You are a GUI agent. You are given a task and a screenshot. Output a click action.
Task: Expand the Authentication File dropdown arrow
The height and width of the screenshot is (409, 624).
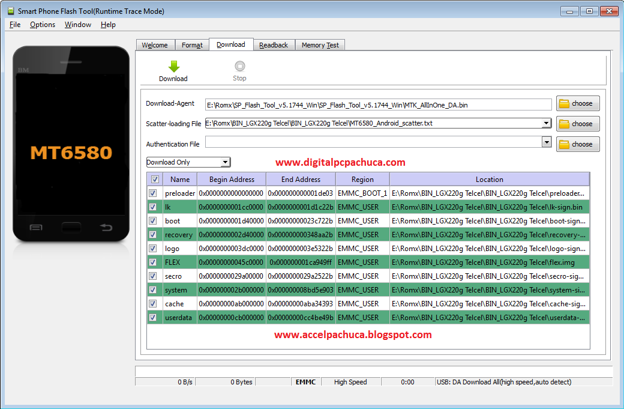pos(547,142)
